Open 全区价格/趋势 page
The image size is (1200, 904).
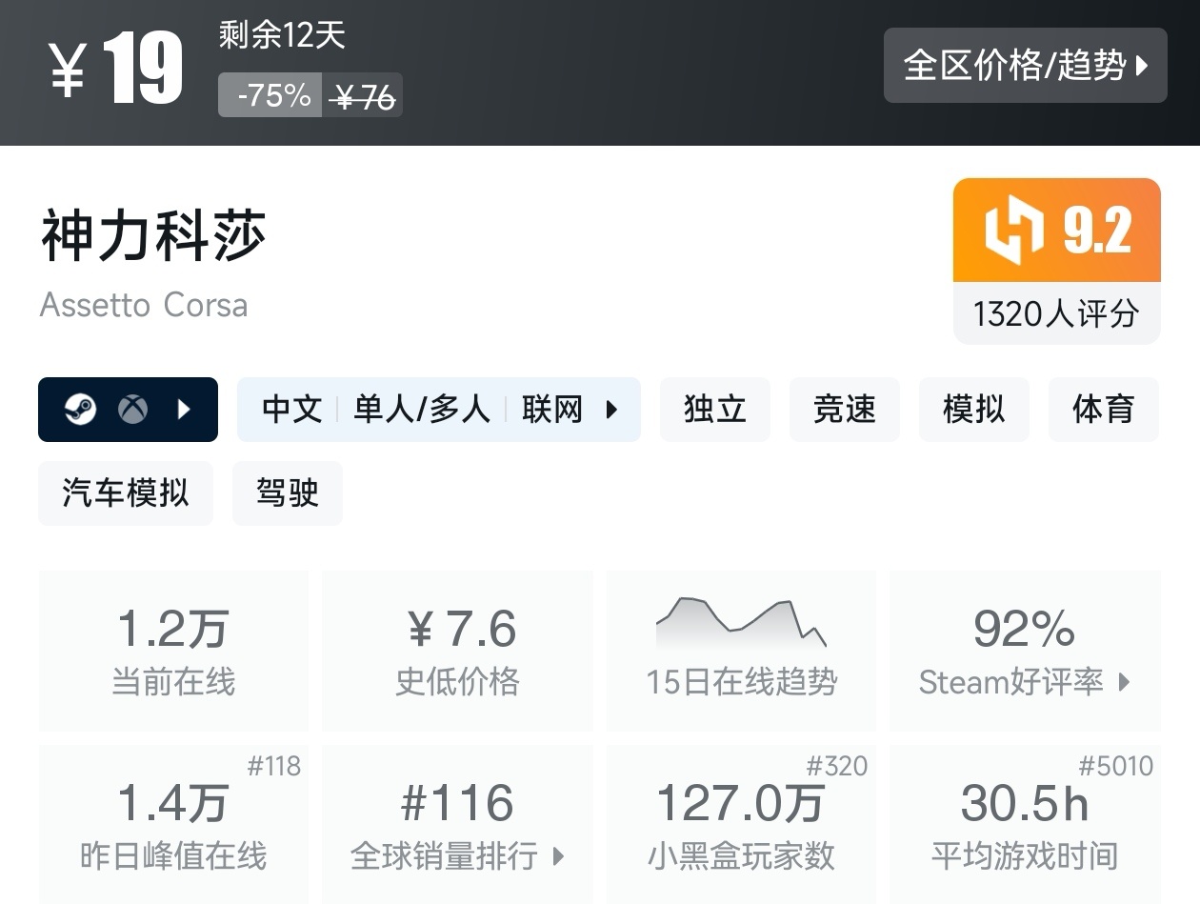coord(1026,65)
